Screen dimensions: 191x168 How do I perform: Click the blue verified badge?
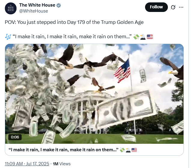59,5
